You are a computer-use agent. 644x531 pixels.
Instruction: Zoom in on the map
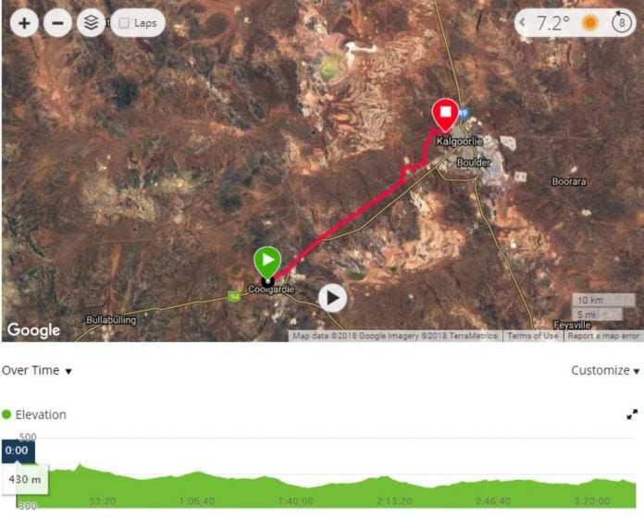coord(24,22)
